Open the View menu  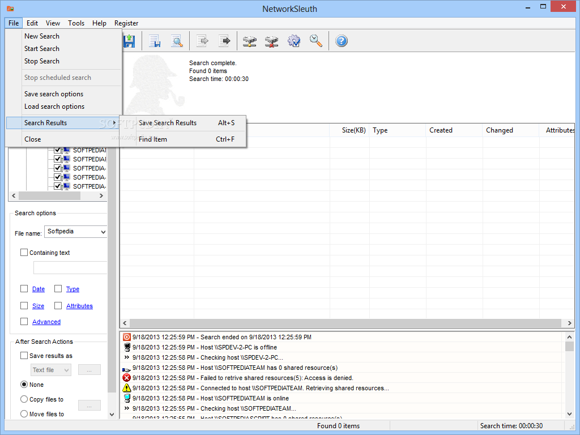click(x=53, y=23)
